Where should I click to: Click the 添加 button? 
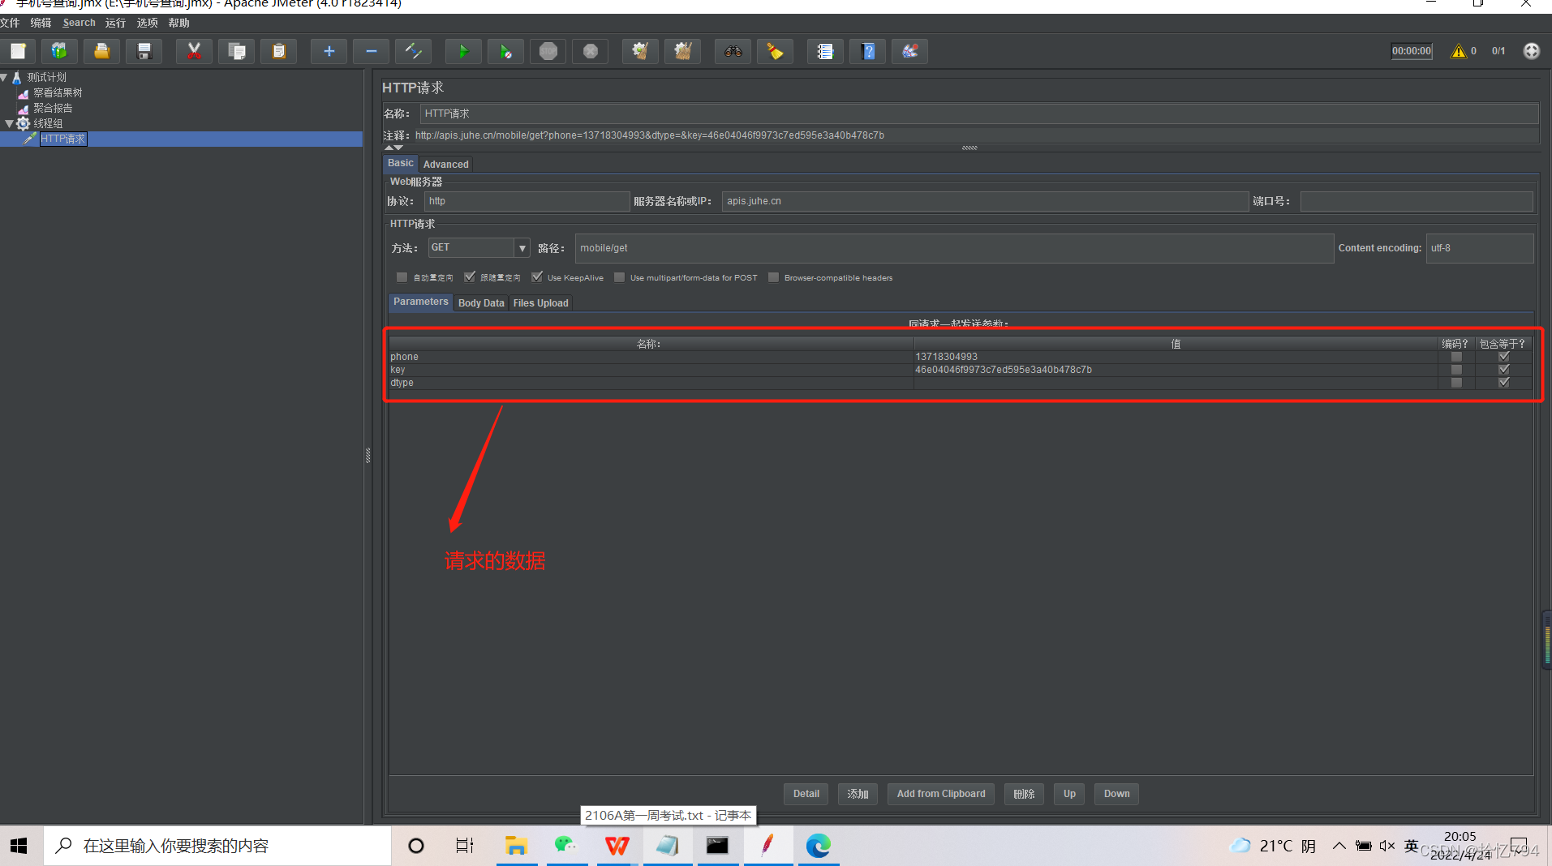coord(858,794)
